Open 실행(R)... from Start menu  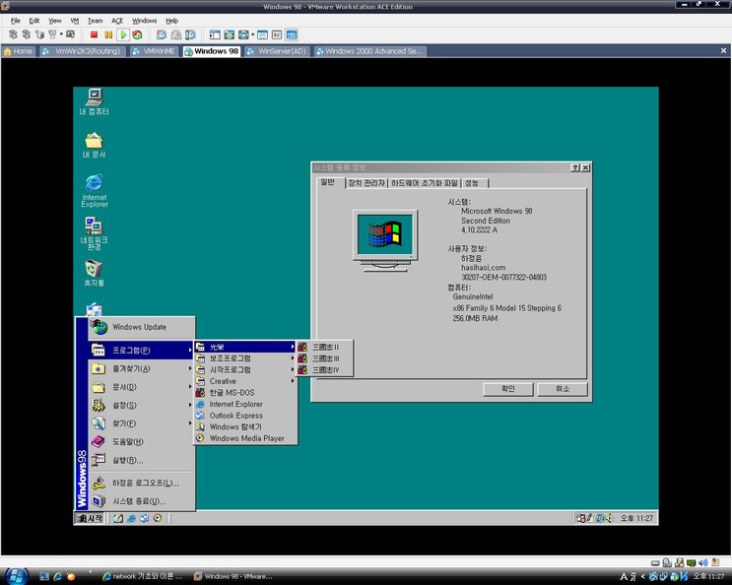(142, 460)
